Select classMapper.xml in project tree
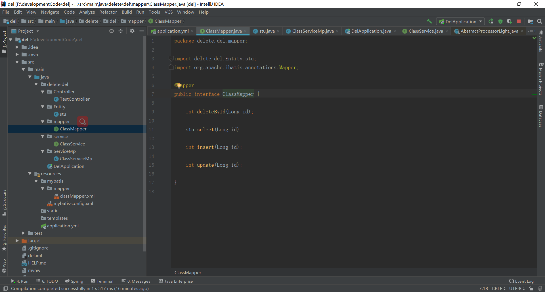This screenshot has width=545, height=292. tap(77, 196)
